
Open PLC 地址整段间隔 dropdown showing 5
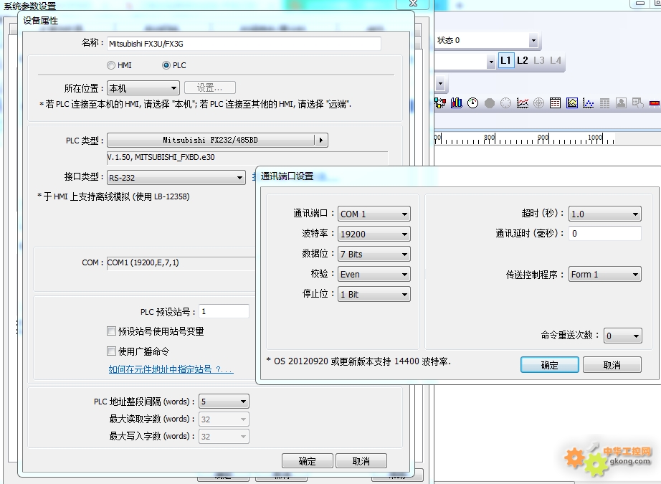224,402
